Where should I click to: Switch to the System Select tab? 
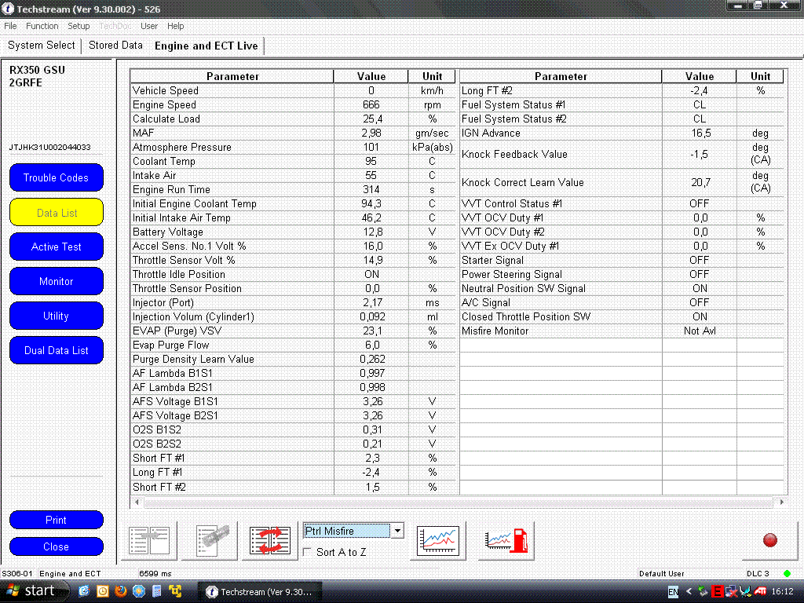[42, 46]
